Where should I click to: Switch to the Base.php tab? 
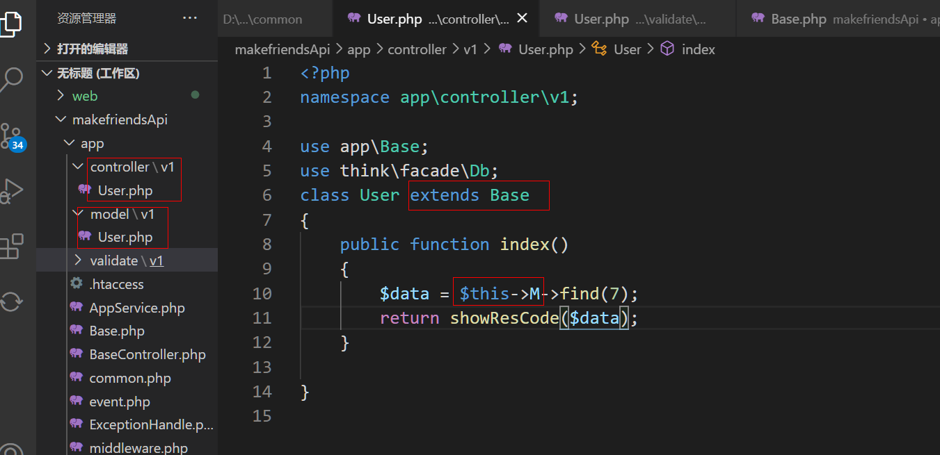798,19
